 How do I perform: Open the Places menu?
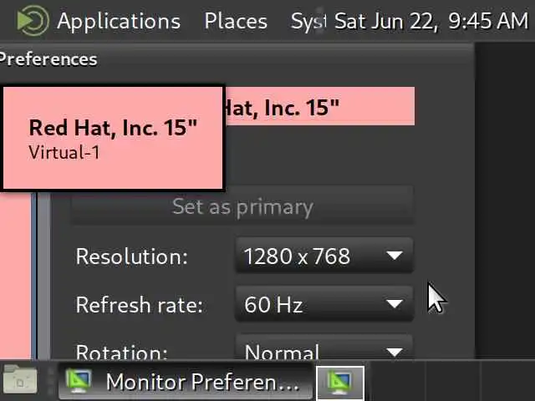pyautogui.click(x=236, y=21)
